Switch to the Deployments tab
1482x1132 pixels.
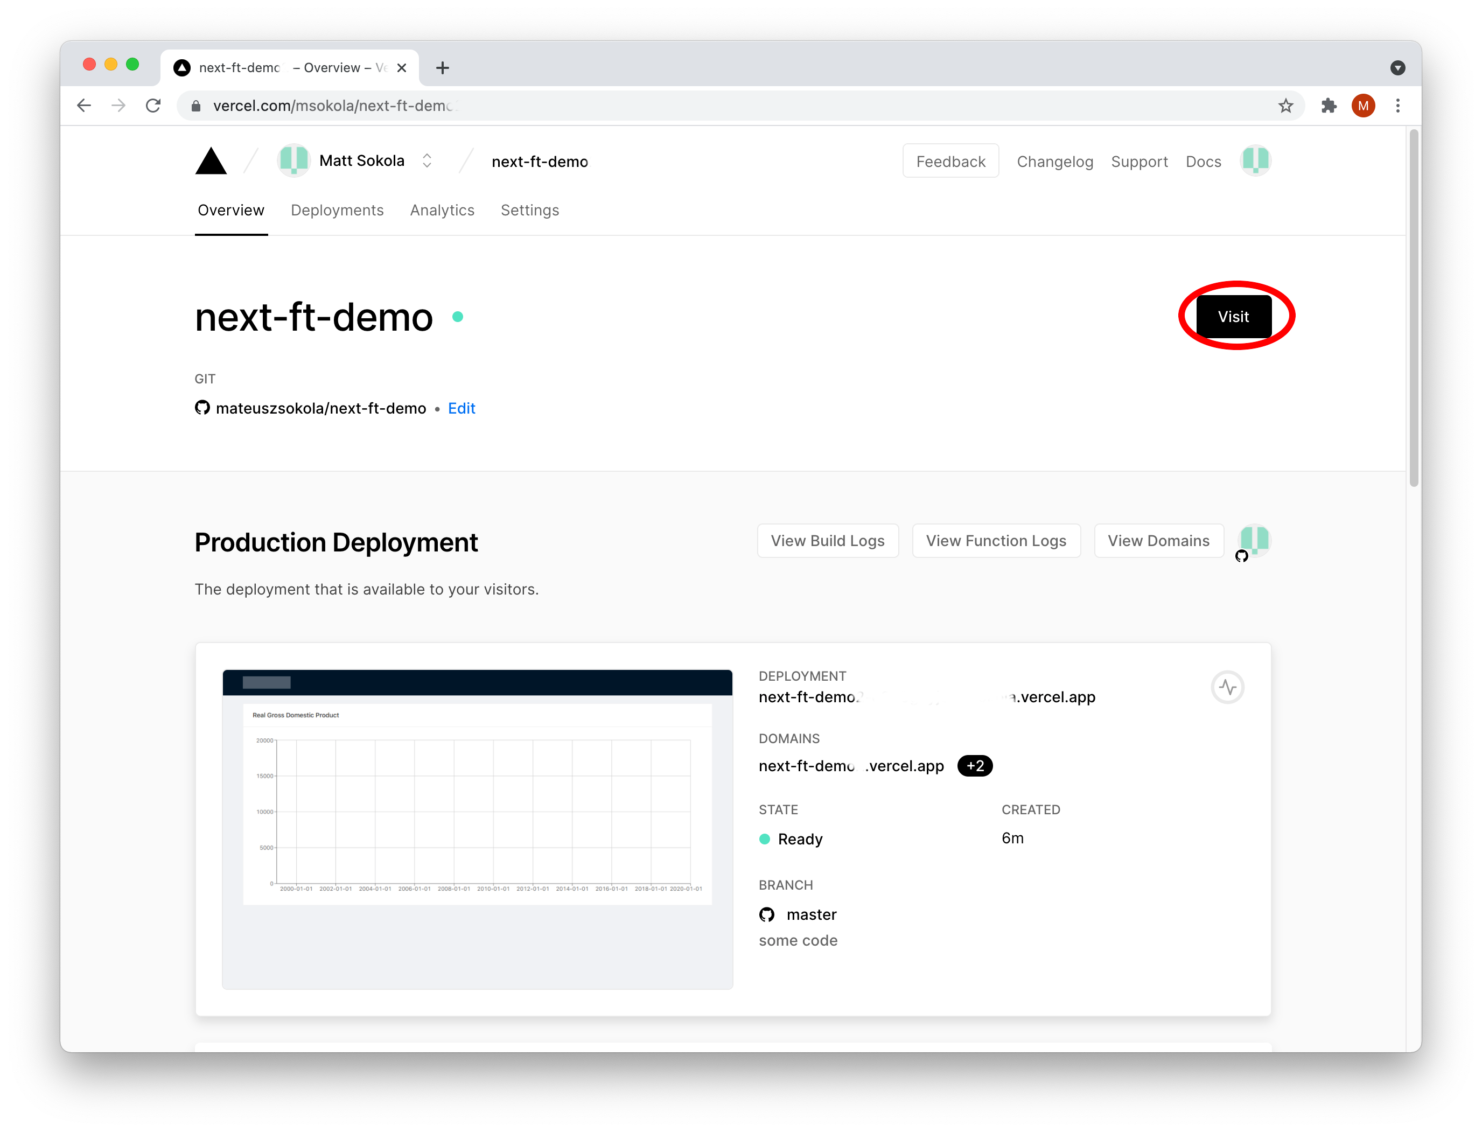tap(337, 210)
